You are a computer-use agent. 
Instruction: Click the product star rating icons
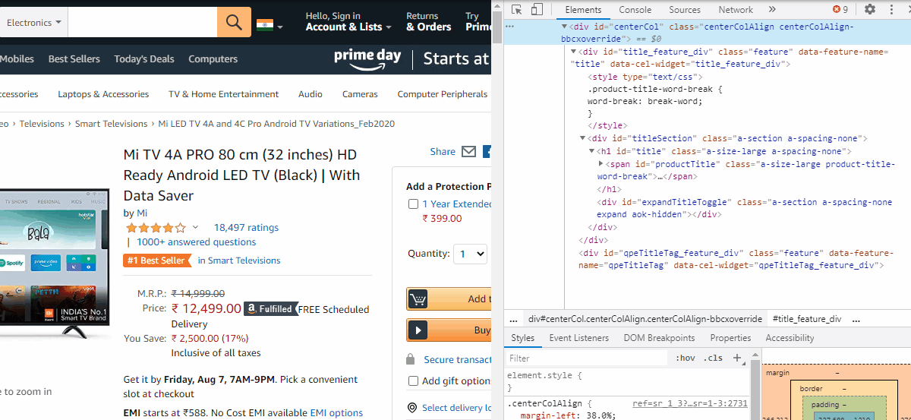pyautogui.click(x=156, y=228)
